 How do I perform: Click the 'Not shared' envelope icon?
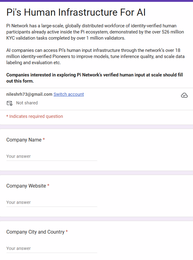tap(9, 103)
